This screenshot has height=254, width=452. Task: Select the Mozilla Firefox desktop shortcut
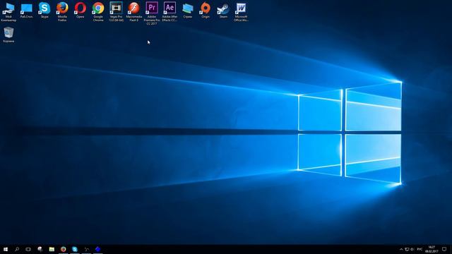(62, 12)
